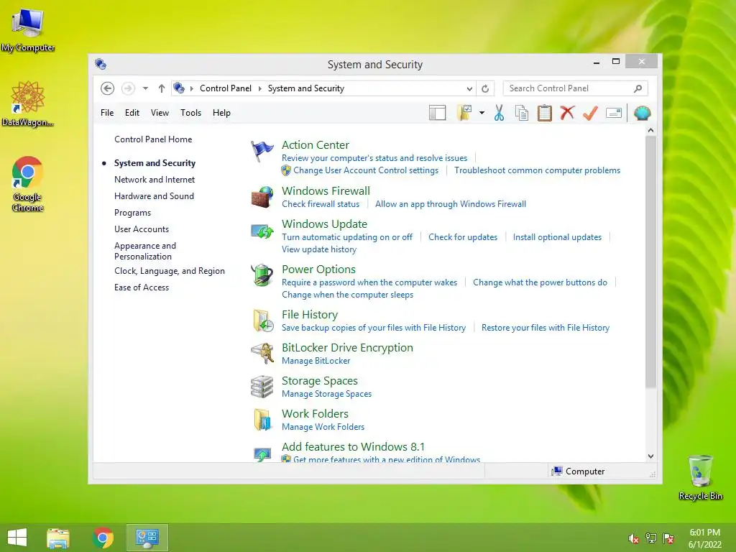
Task: Go back with the Back arrow
Action: [x=108, y=88]
